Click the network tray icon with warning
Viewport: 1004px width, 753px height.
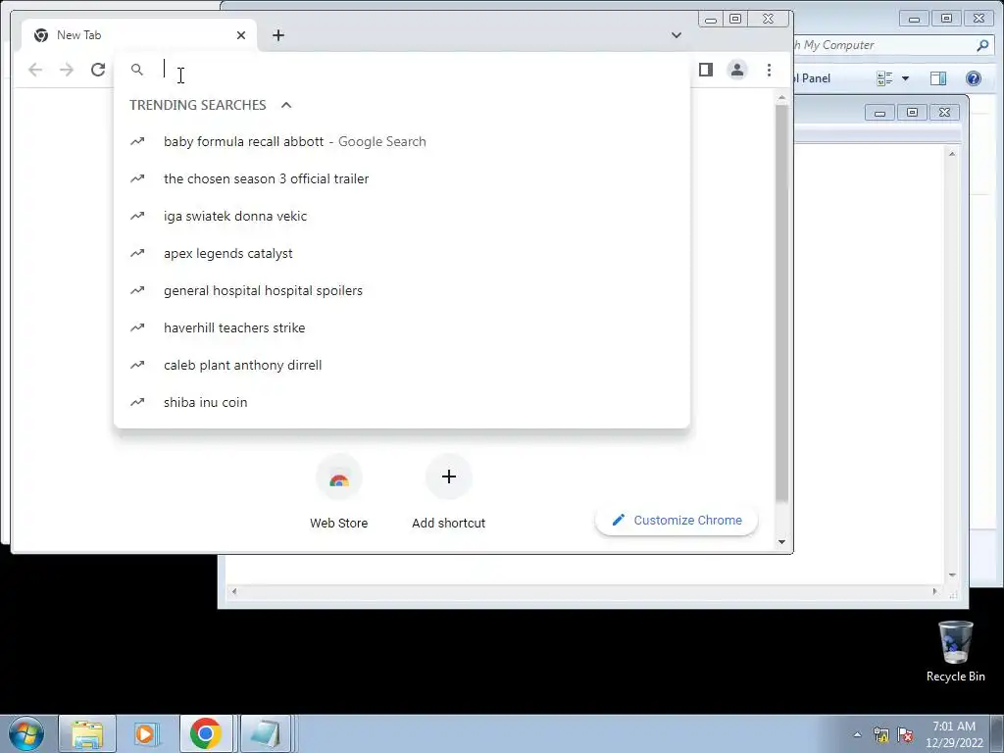(881, 734)
